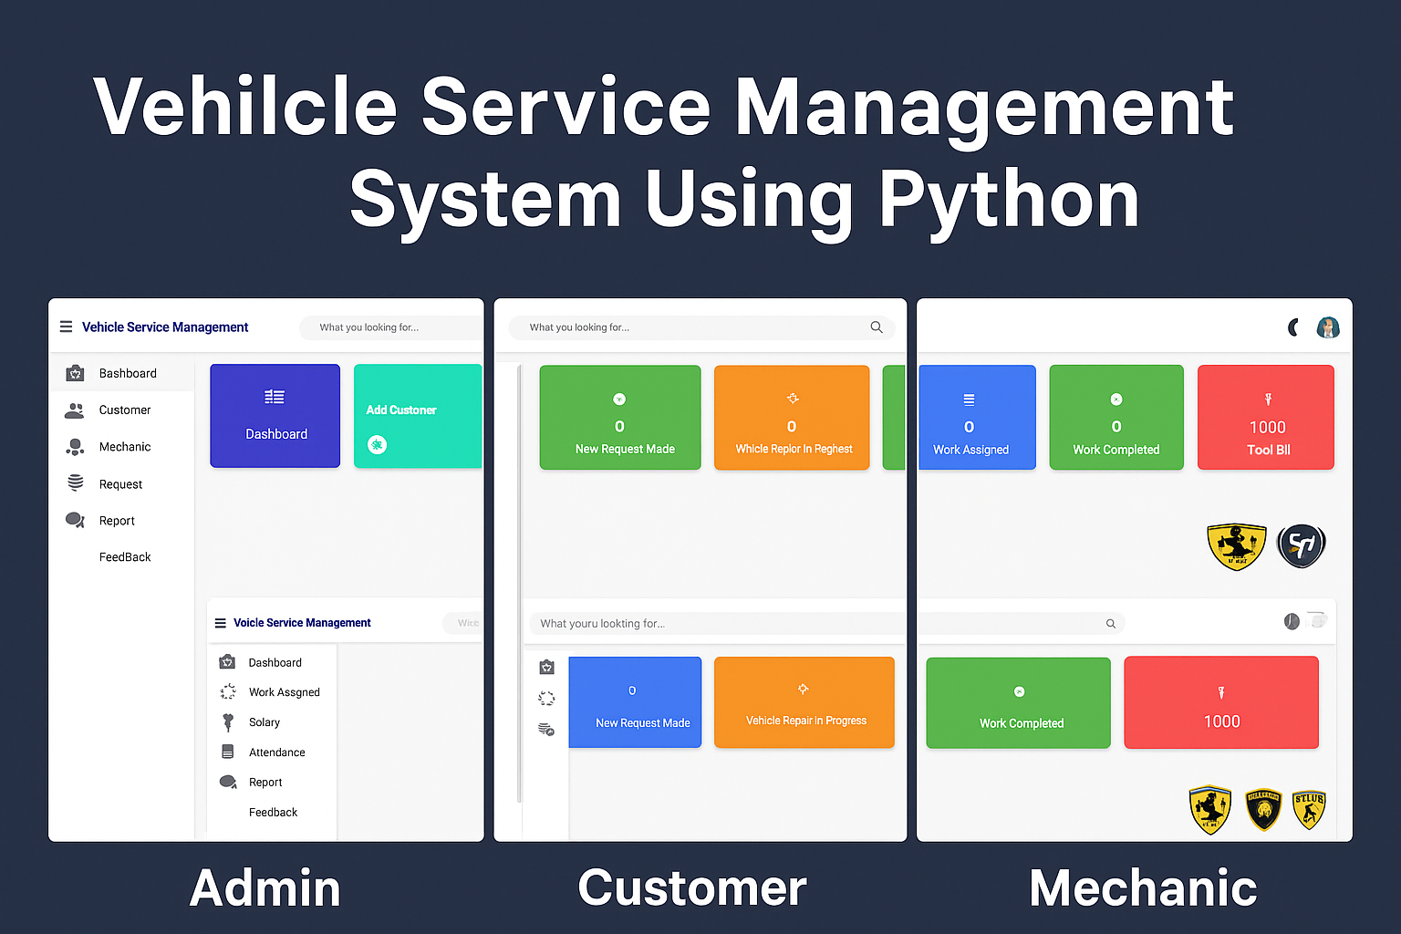The image size is (1401, 934).
Task: Select Solary in the sidebar
Action: (x=265, y=722)
